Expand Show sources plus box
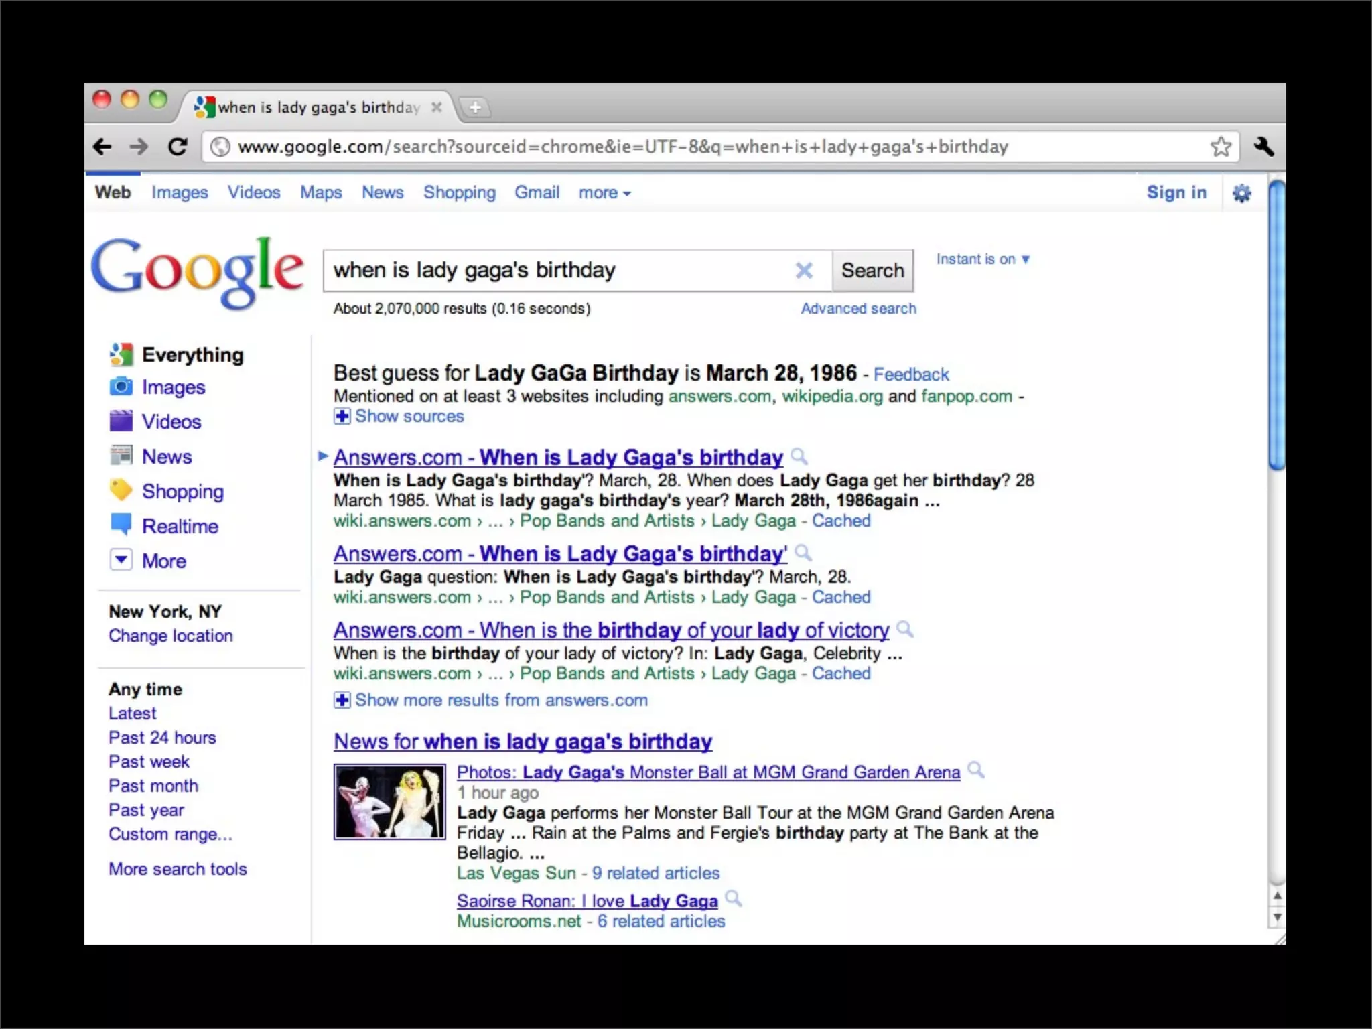Screen dimensions: 1372x1029 342,417
